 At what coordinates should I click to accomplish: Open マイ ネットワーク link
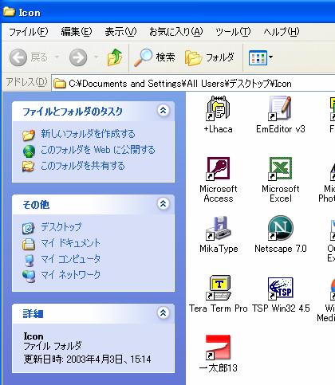(x=71, y=275)
